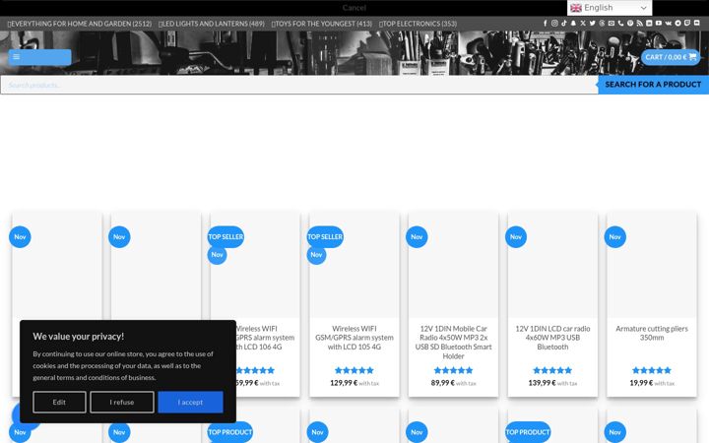Open Top Electronics category
This screenshot has width=709, height=443.
coord(418,24)
